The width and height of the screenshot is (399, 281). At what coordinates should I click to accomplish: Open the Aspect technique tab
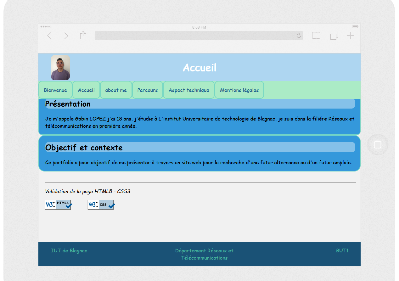pos(189,90)
